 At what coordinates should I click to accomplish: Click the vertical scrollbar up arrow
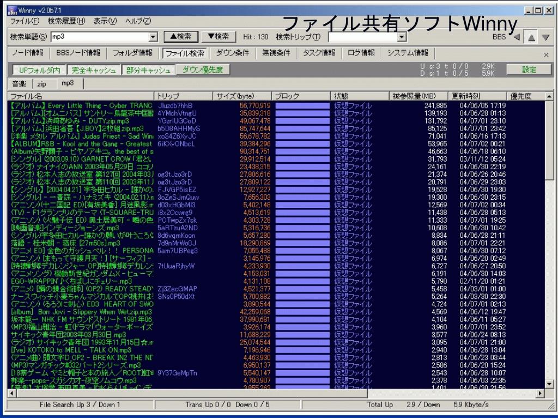pyautogui.click(x=549, y=96)
